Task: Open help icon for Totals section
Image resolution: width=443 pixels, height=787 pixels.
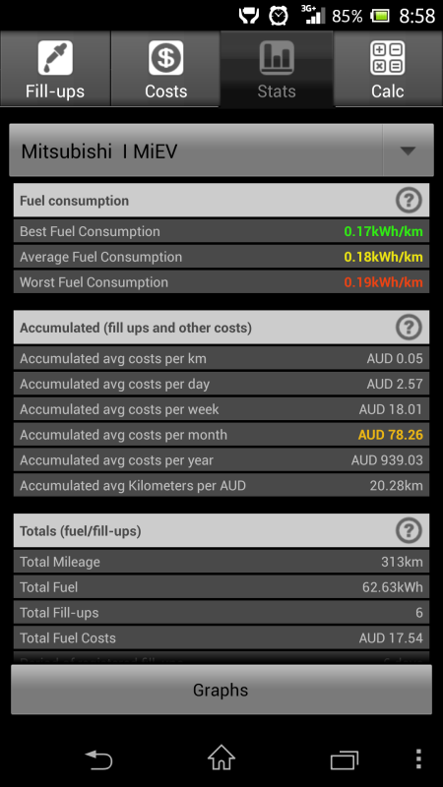Action: [x=409, y=530]
